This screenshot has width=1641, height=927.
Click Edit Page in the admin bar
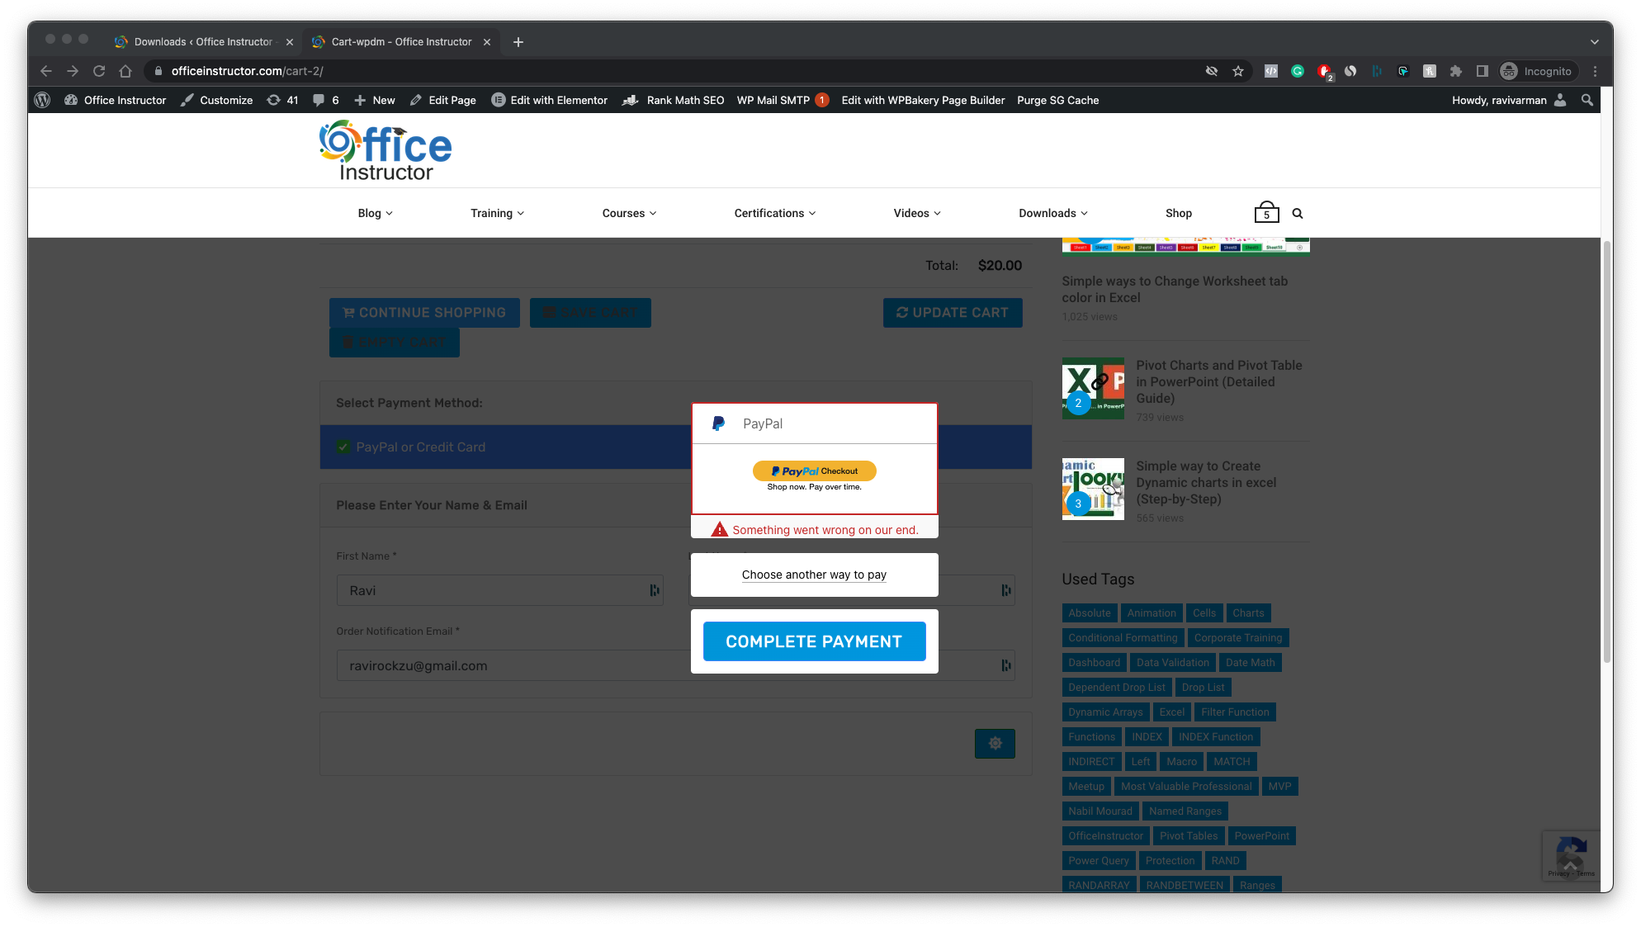click(443, 100)
